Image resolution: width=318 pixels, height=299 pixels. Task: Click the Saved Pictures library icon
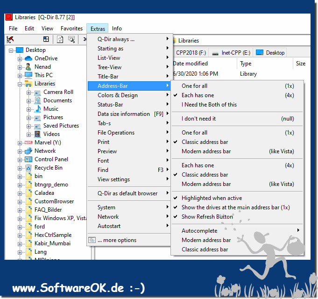(x=37, y=126)
